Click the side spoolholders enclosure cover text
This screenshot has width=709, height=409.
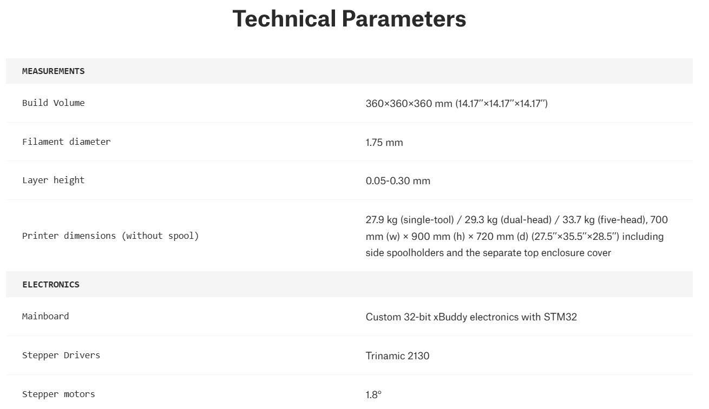[x=488, y=252]
